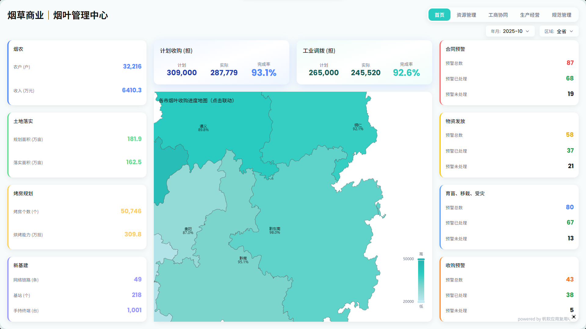Click the 遵义 region on the map

(203, 128)
